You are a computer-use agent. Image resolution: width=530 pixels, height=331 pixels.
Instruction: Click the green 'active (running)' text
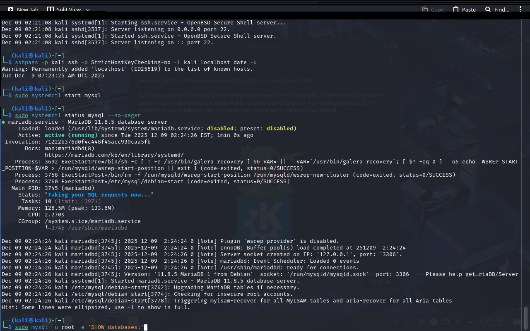[x=71, y=135]
